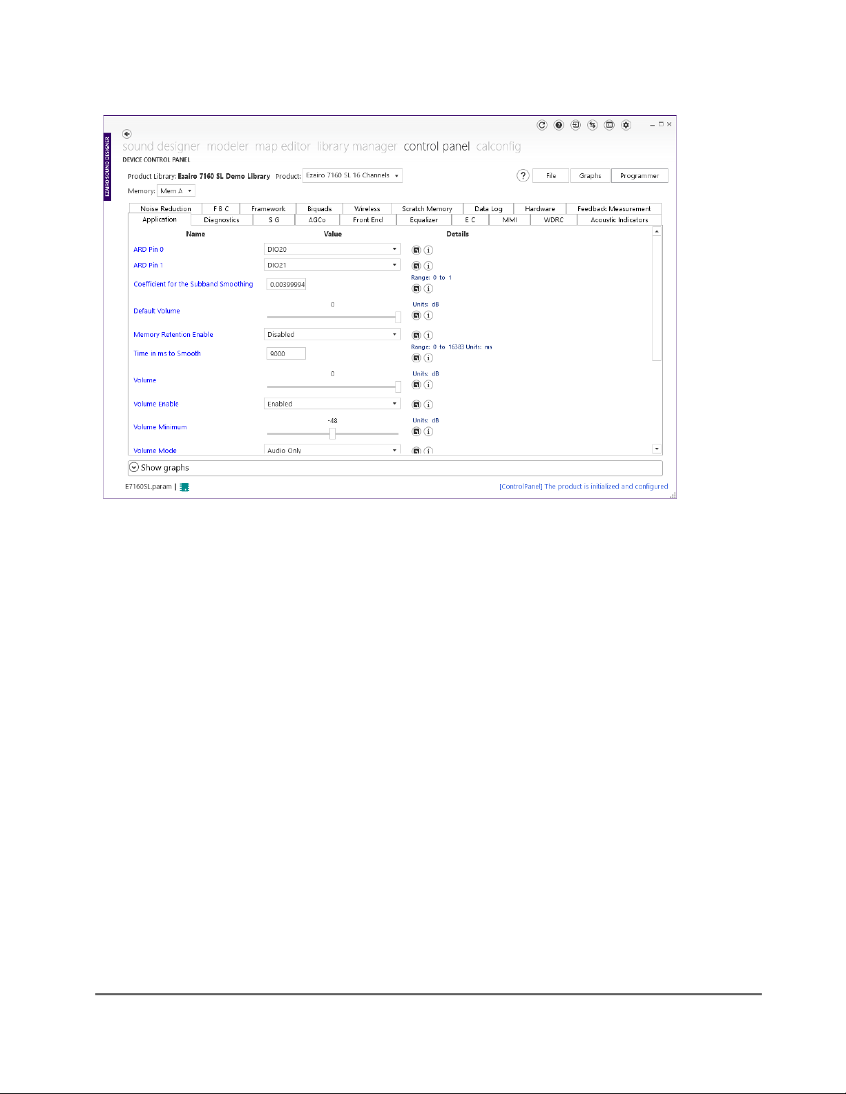846x1094 pixels.
Task: Click the Subband Smoothing value field 0.00399994
Action: (286, 284)
